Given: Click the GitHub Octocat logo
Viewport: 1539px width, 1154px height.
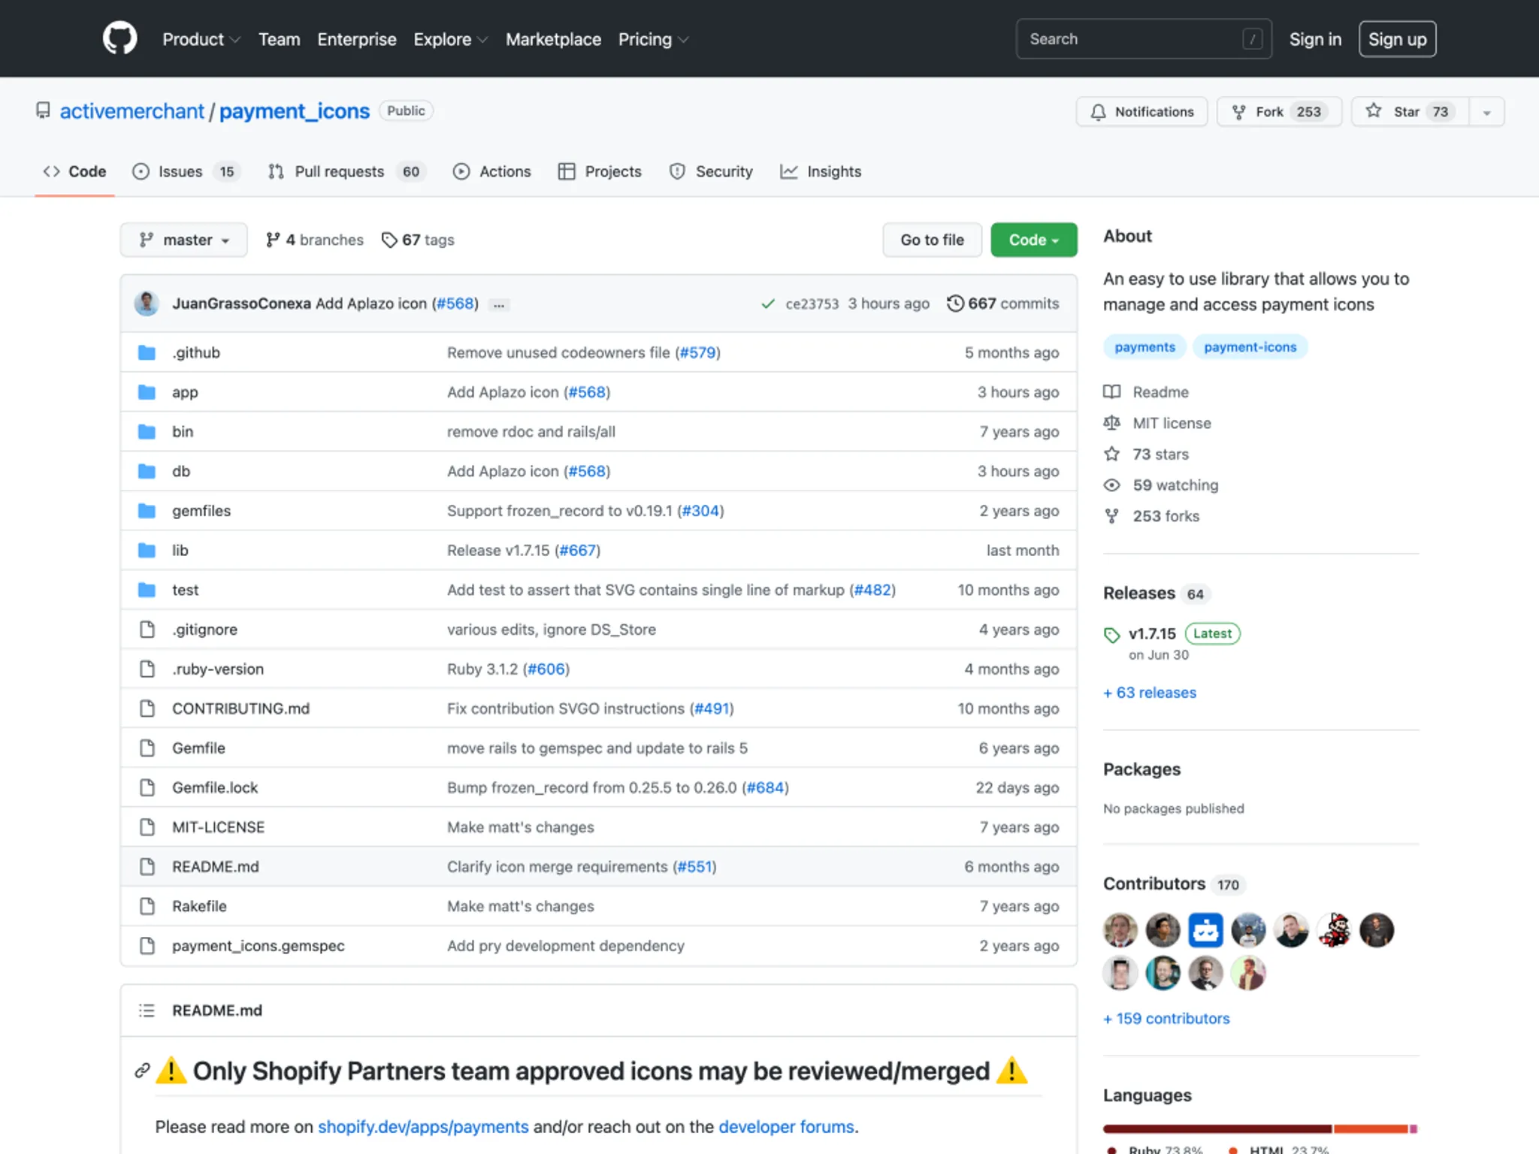Looking at the screenshot, I should [119, 38].
